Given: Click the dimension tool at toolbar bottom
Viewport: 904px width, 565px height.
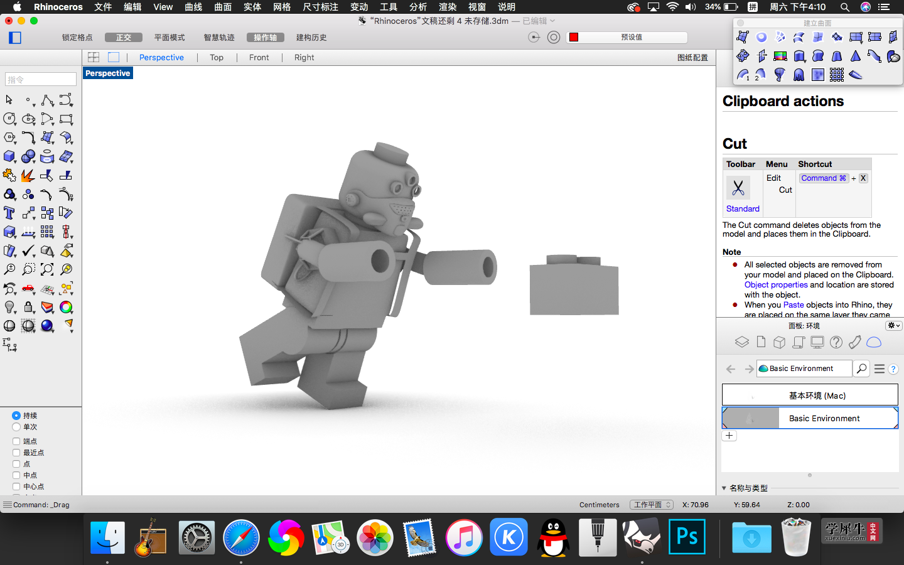Looking at the screenshot, I should (x=9, y=345).
